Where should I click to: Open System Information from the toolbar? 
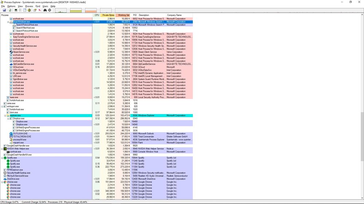click(16, 10)
